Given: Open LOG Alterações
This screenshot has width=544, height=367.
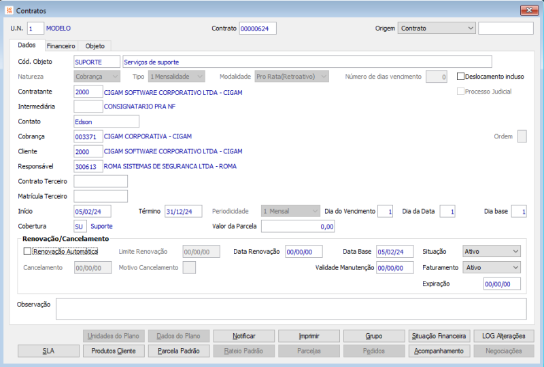Looking at the screenshot, I should coord(504,336).
